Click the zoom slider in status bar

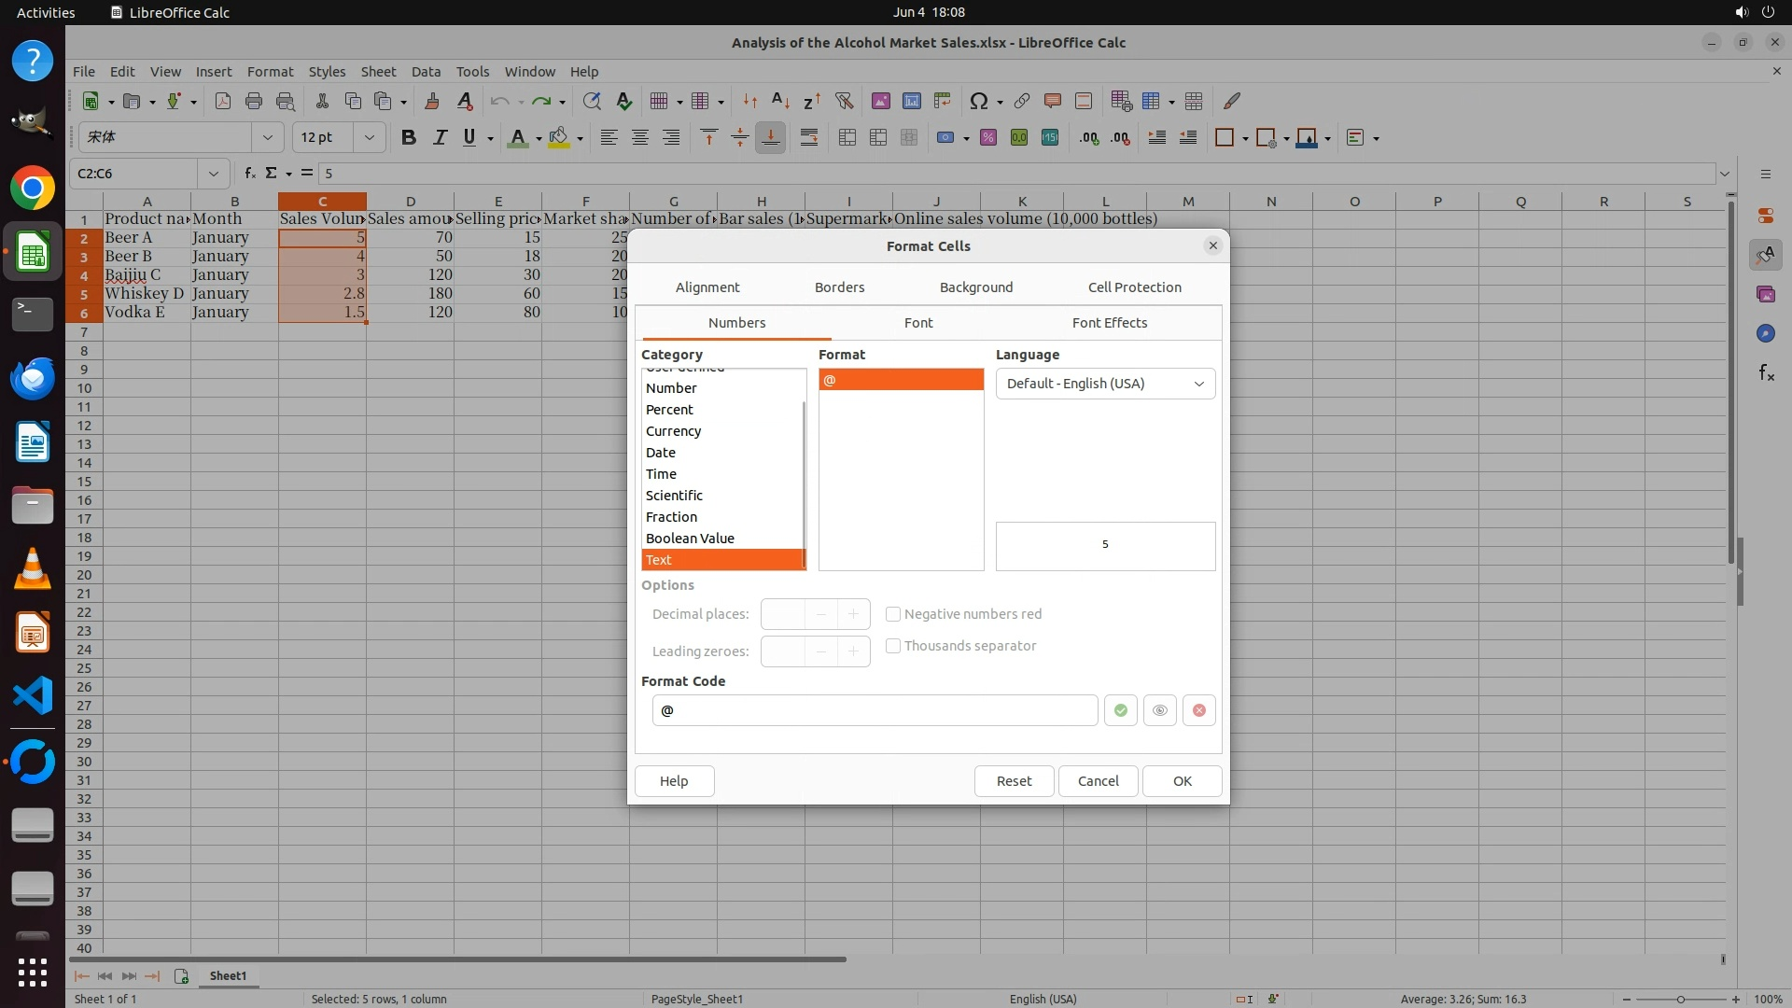(1680, 999)
